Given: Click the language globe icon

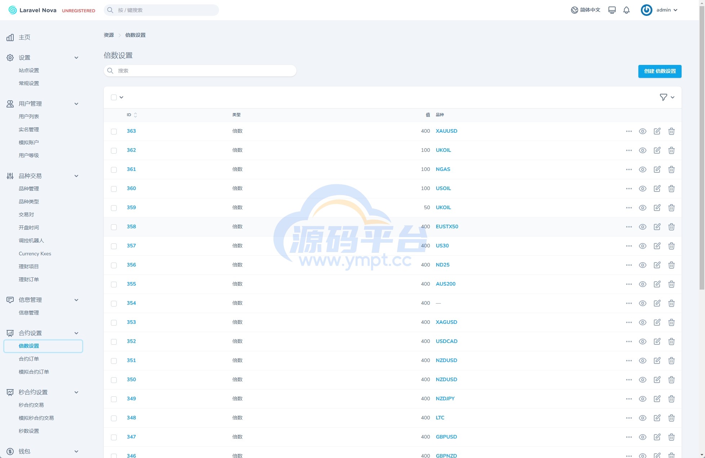Looking at the screenshot, I should click(574, 10).
